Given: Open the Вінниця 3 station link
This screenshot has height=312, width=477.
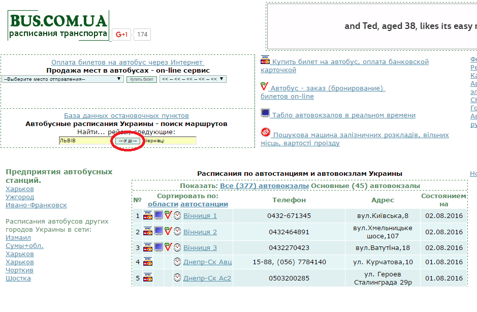Looking at the screenshot, I should click(x=200, y=248).
